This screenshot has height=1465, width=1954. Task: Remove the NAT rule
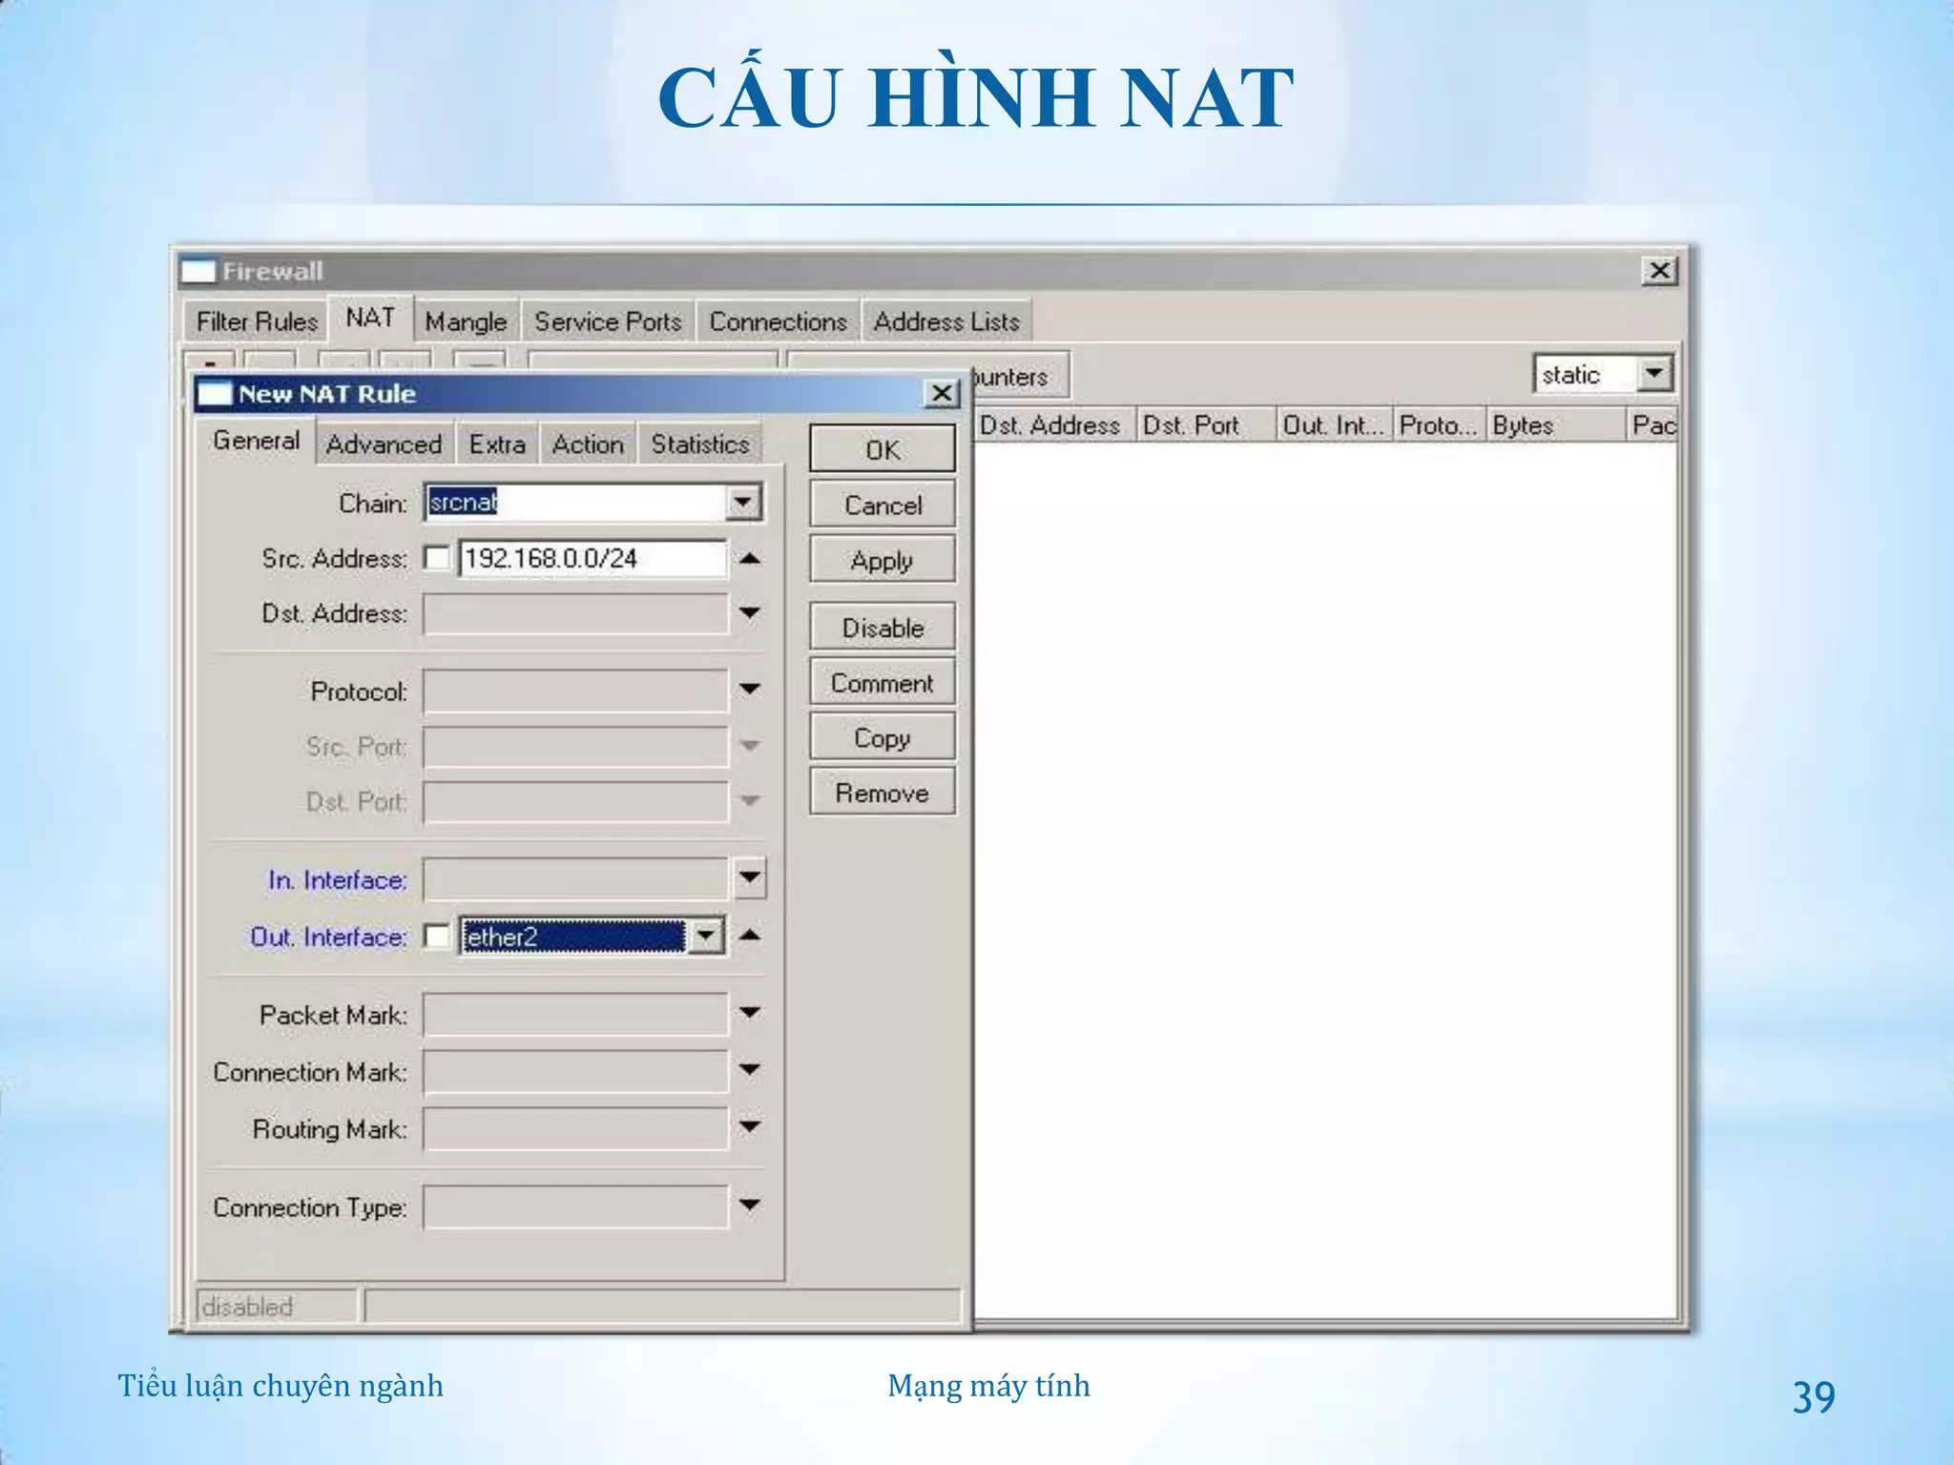pyautogui.click(x=883, y=793)
